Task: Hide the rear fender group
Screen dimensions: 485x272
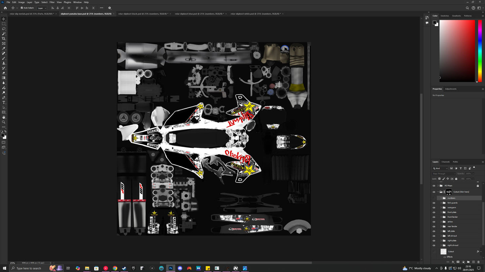Action: (x=434, y=226)
